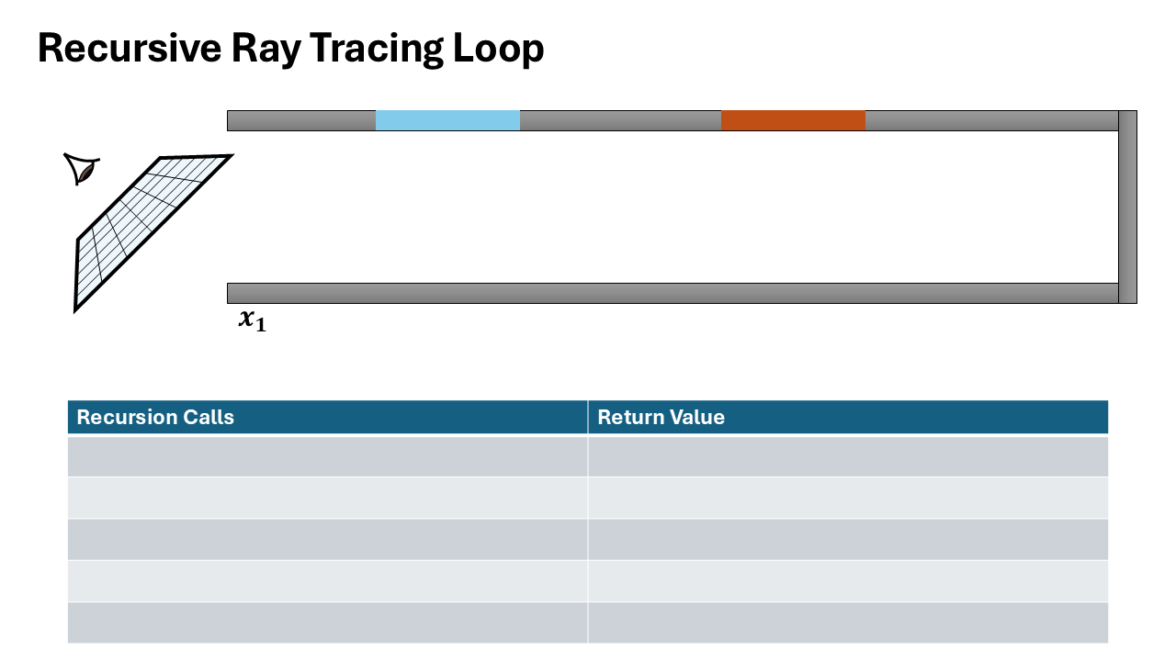Viewport: 1176px width, 661px height.
Task: Click first empty row under Recursion Calls
Action: (327, 456)
